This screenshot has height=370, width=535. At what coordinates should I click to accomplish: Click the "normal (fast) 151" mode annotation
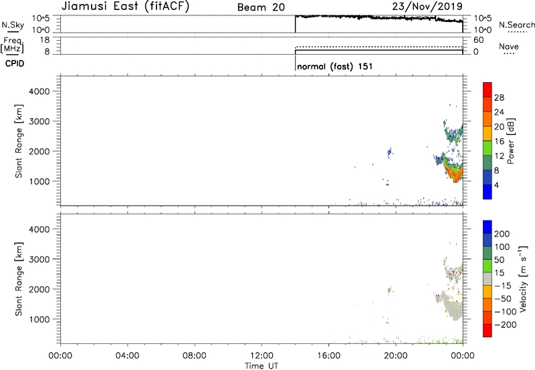(335, 66)
